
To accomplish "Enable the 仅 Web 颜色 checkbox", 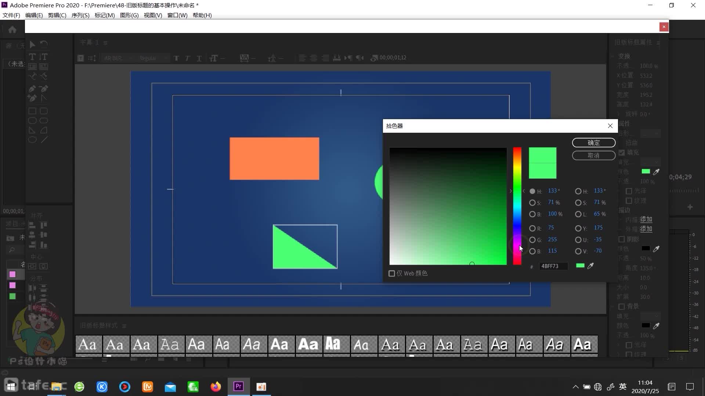I will point(392,274).
